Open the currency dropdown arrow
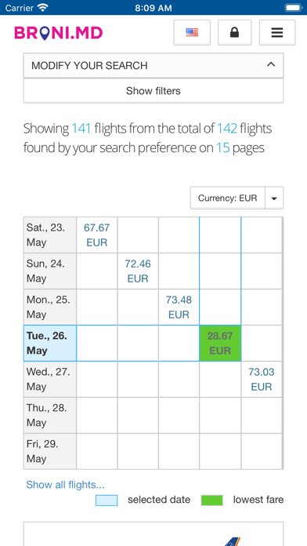307x546 pixels. (x=274, y=198)
